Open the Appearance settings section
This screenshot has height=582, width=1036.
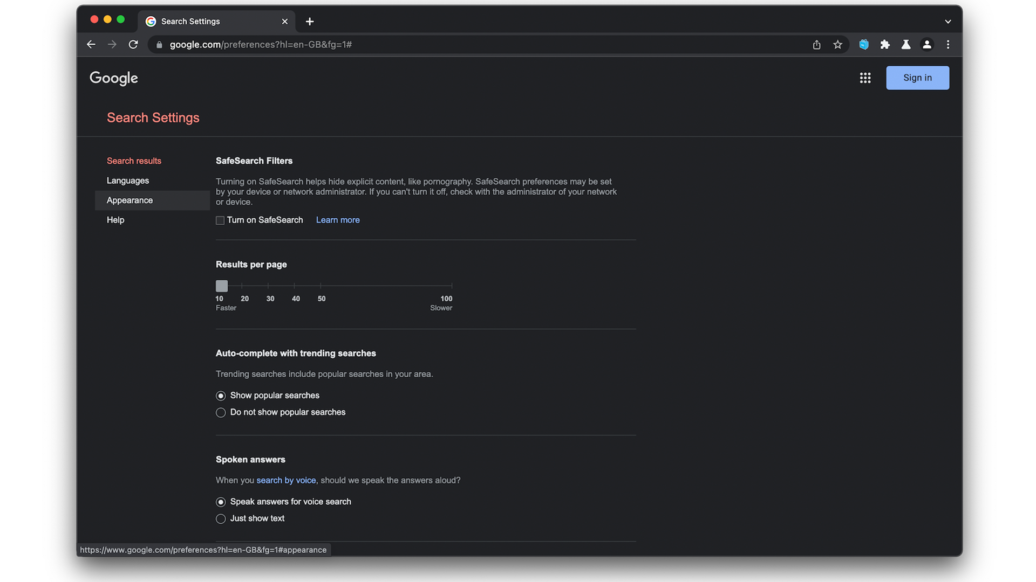[x=152, y=200]
